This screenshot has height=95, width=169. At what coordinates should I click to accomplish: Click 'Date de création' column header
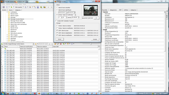point(44,47)
